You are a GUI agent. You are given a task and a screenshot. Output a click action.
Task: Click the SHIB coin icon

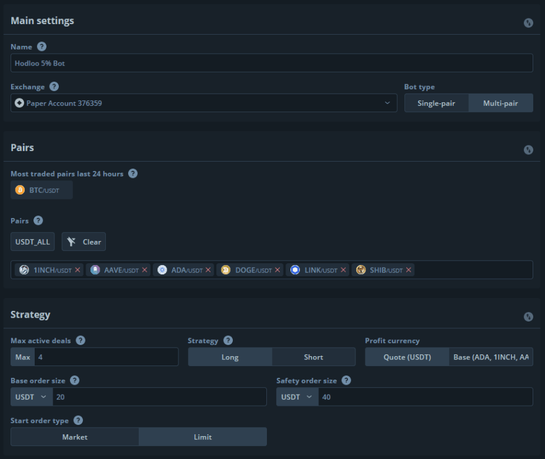pyautogui.click(x=361, y=270)
